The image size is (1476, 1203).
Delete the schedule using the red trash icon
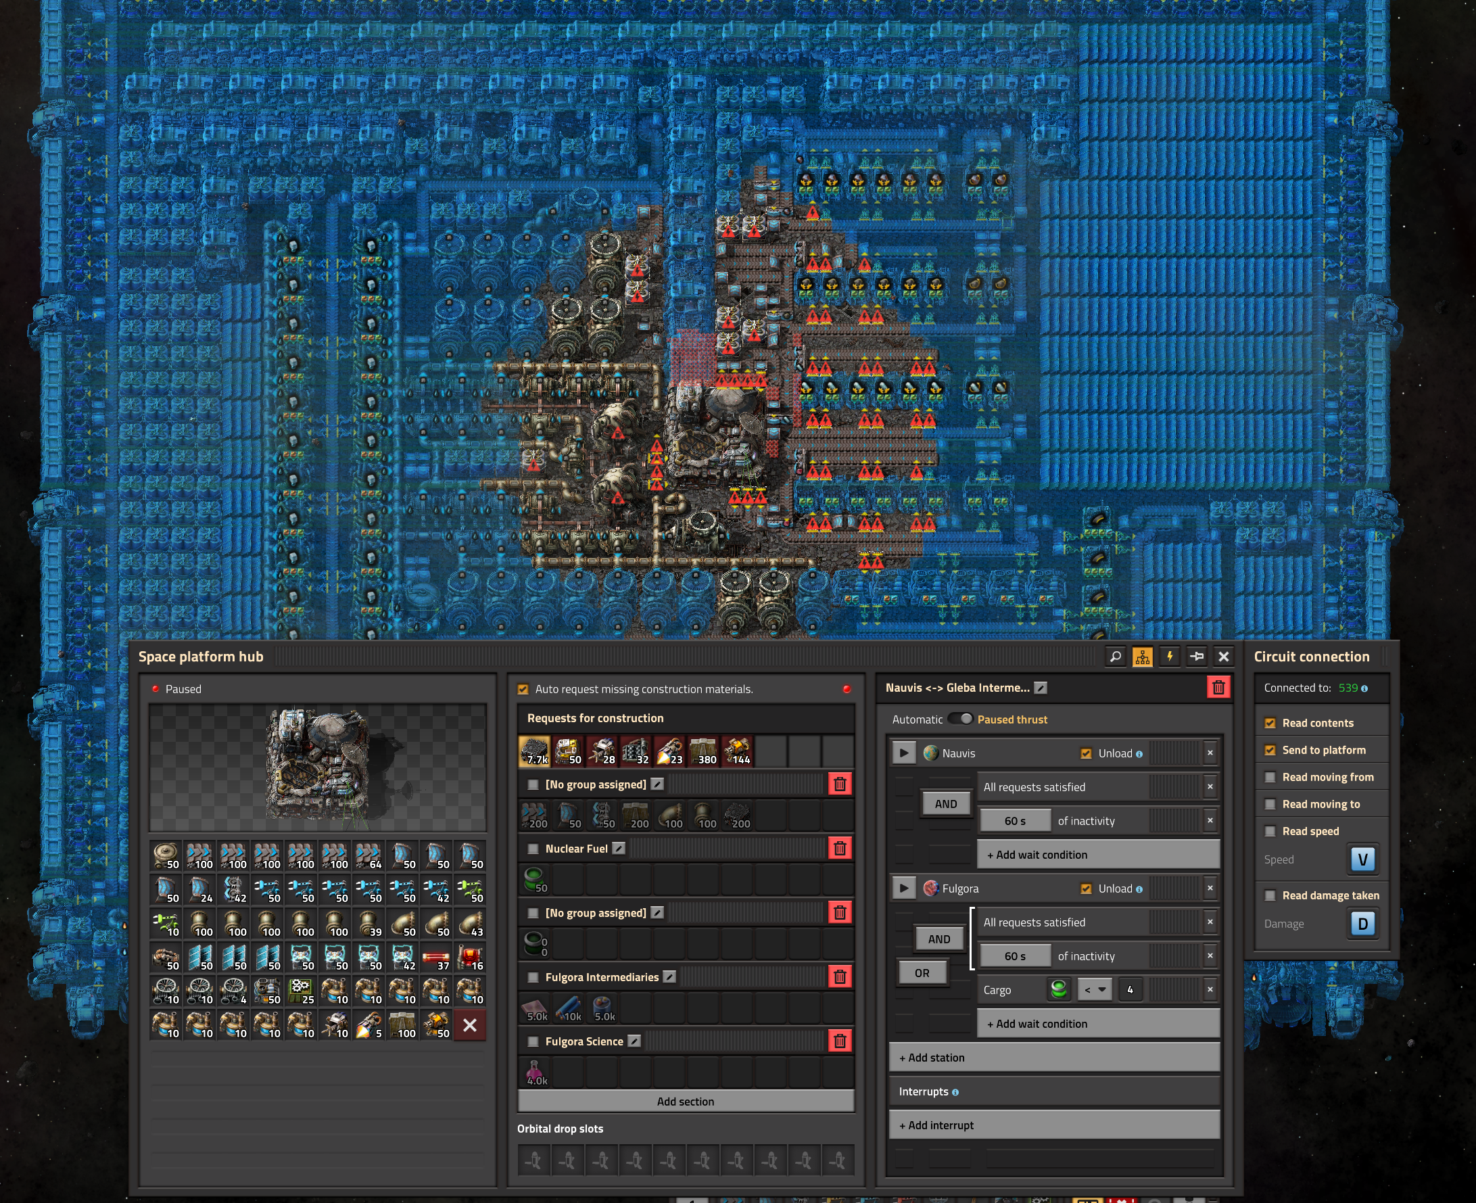pos(1218,688)
